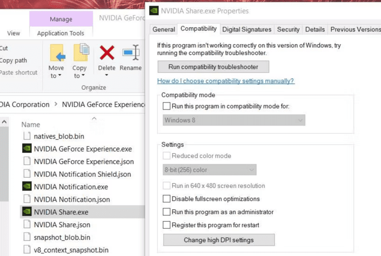
Task: Switch to the Digital Signatures tab
Action: point(247,29)
